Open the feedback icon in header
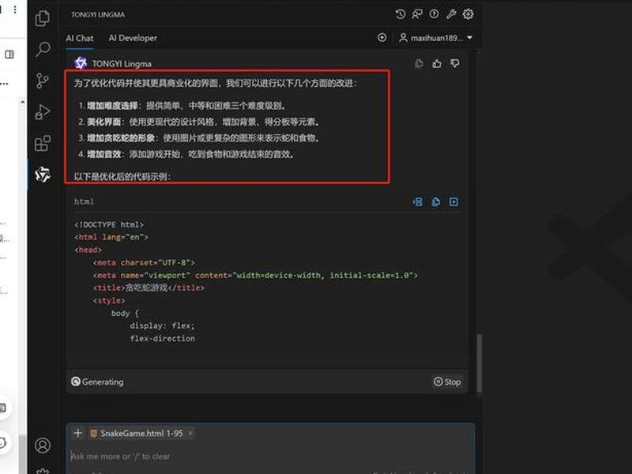This screenshot has width=632, height=474. 417,14
